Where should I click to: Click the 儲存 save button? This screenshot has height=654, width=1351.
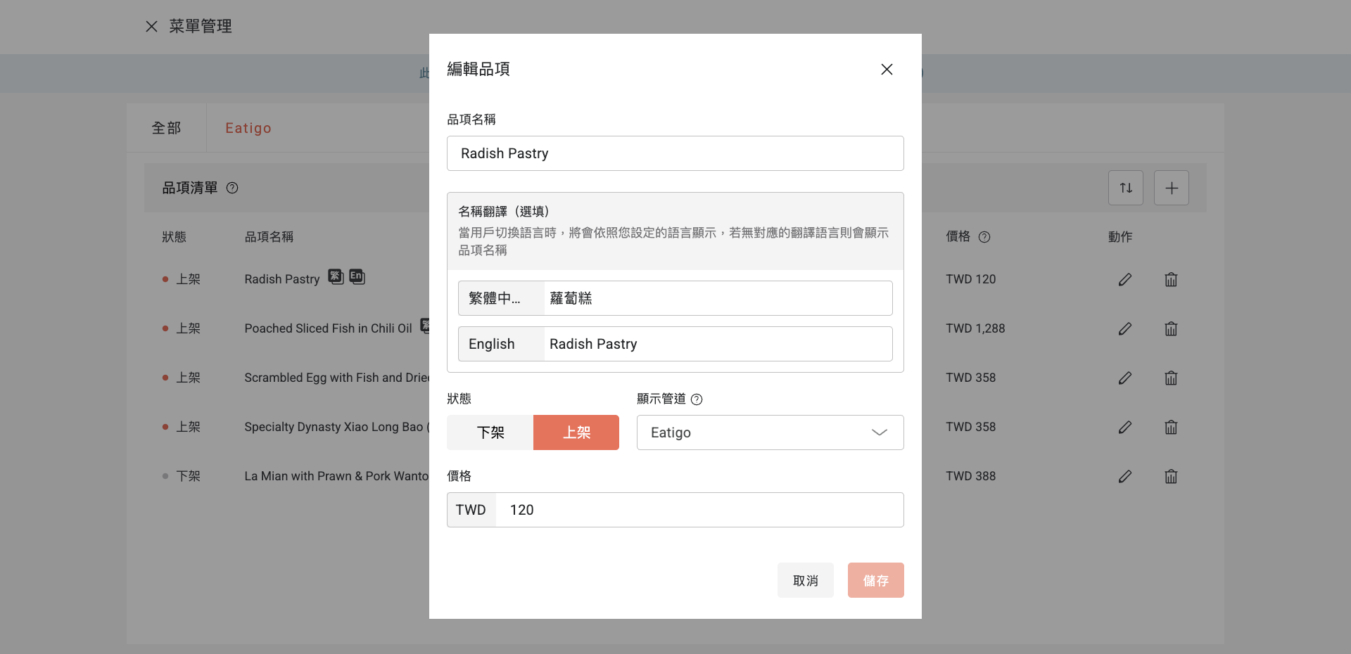click(x=875, y=580)
